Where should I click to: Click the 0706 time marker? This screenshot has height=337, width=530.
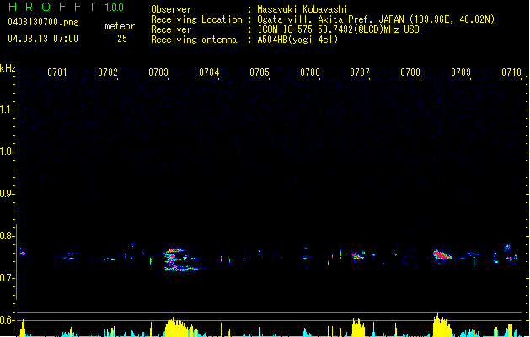tap(310, 72)
